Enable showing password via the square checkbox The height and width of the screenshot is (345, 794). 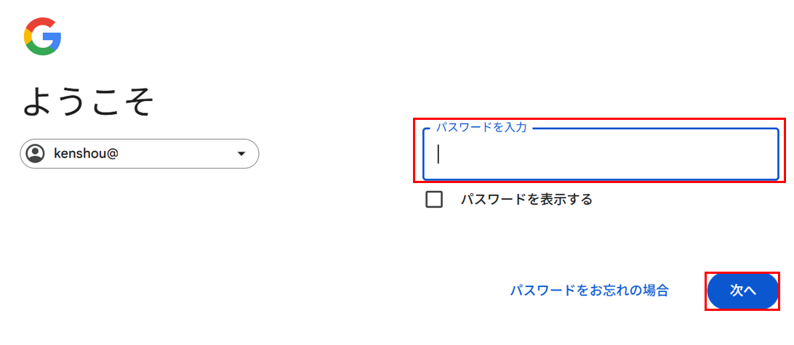(x=434, y=199)
